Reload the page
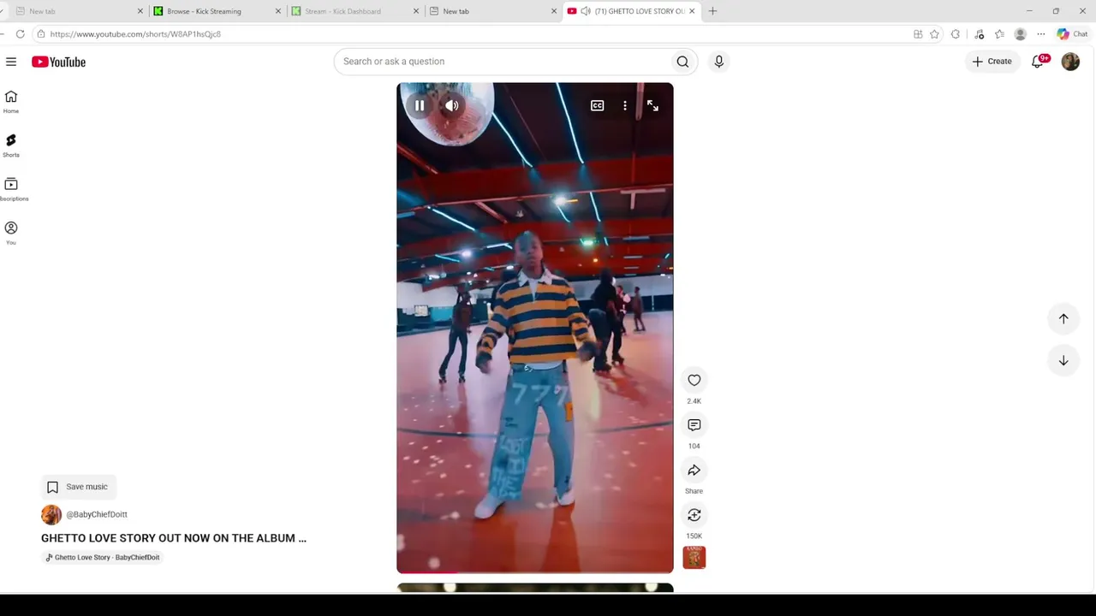The image size is (1096, 616). point(21,34)
